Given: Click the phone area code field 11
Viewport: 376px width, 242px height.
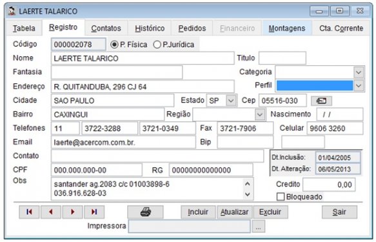Looking at the screenshot, I should (x=65, y=128).
